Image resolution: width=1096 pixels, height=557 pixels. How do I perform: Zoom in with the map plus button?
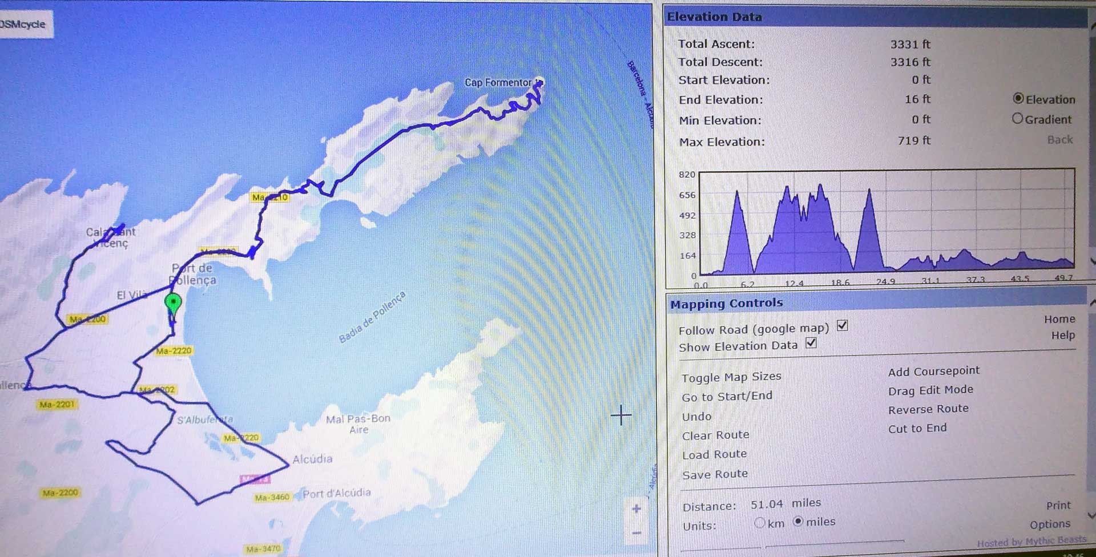pyautogui.click(x=636, y=508)
